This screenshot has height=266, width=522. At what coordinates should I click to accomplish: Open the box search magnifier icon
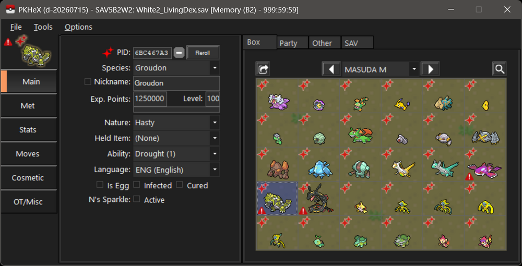500,69
